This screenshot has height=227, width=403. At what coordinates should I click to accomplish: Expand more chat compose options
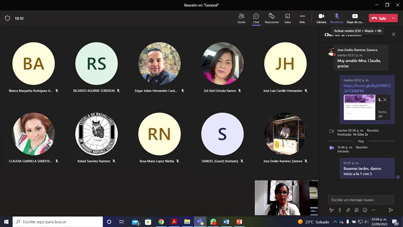(373, 210)
